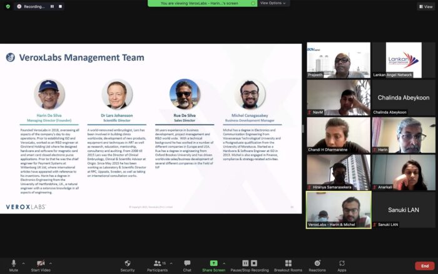Open the Participants panel
This screenshot has width=438, height=274.
click(157, 263)
